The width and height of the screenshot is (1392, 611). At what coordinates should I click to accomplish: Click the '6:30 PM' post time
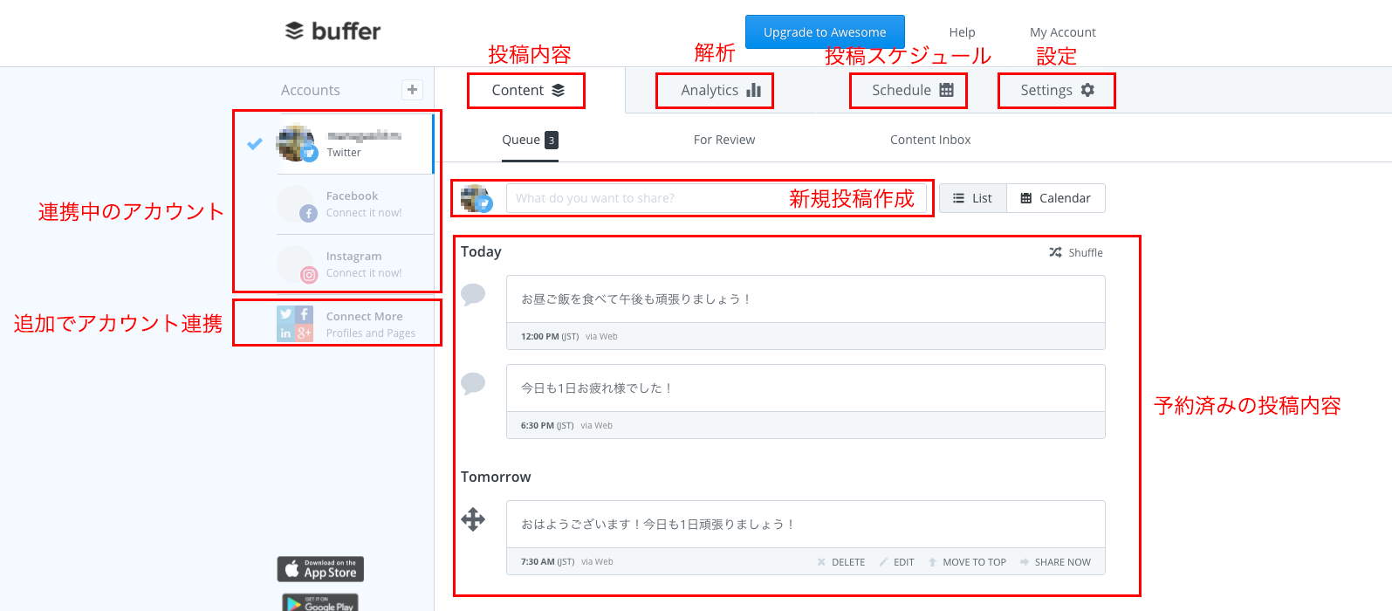(537, 425)
